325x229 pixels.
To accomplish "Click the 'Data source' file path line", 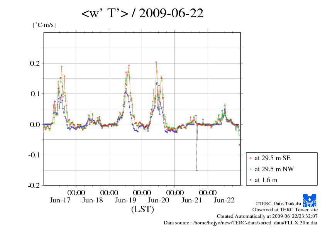I will coord(240,223).
